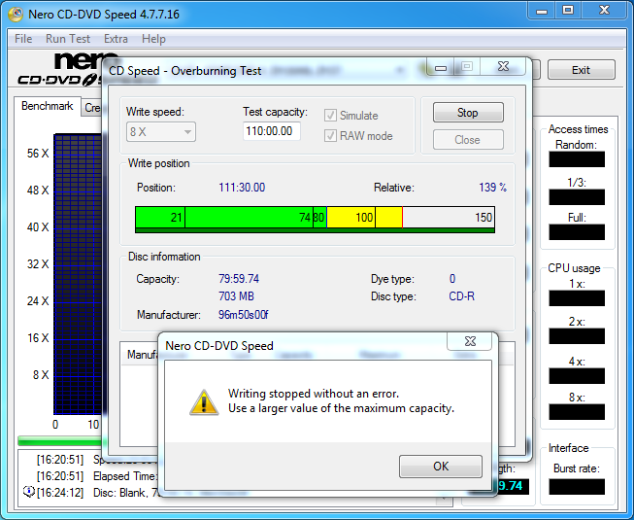
Task: Close the Overburning Test dialog
Action: [503, 66]
